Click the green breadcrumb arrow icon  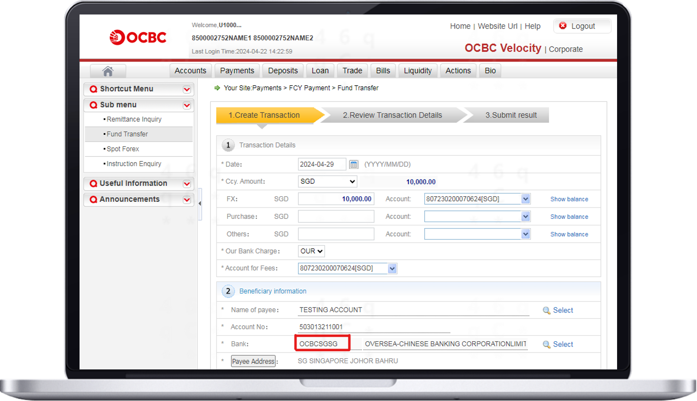click(217, 88)
